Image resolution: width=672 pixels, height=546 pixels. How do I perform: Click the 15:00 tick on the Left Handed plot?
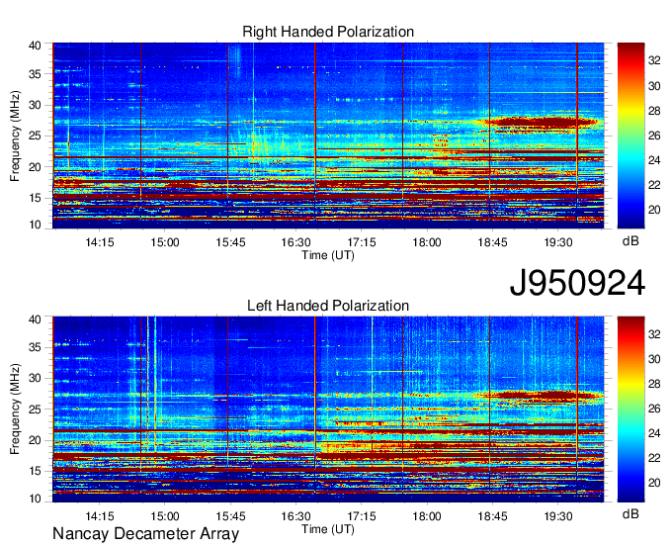(x=165, y=516)
